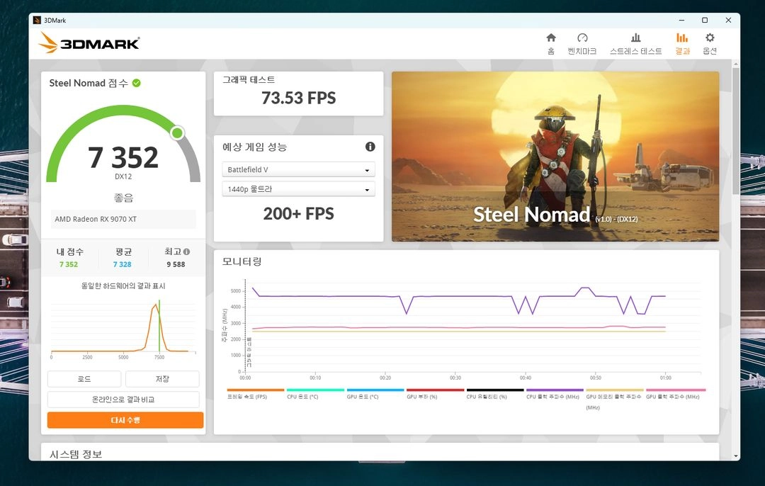The width and height of the screenshot is (765, 486).
Task: Go to the Home (홈) tab
Action: (551, 43)
